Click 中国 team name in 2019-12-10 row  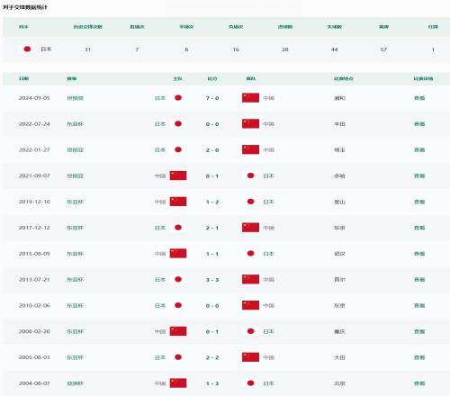[x=160, y=202]
